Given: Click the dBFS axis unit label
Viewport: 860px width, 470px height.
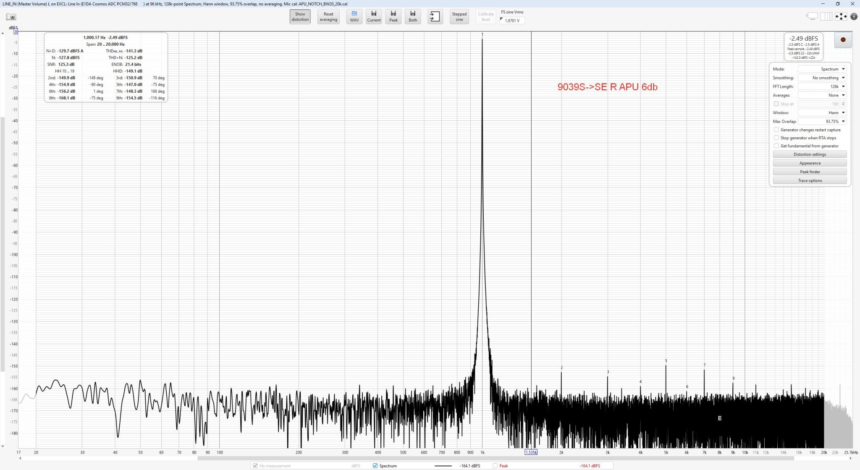Looking at the screenshot, I should (13, 28).
